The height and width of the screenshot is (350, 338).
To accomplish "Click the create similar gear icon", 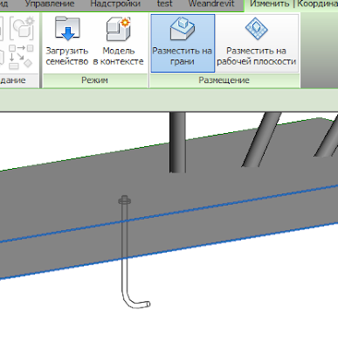I will tap(22, 28).
